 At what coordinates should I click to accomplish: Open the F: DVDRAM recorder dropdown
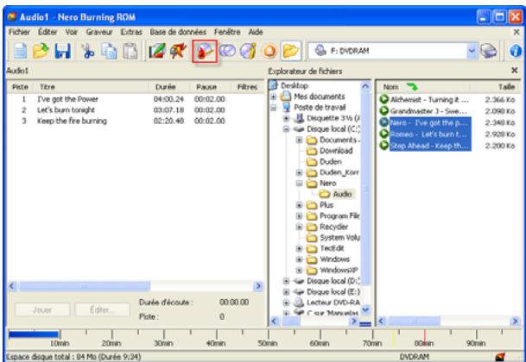[x=472, y=51]
